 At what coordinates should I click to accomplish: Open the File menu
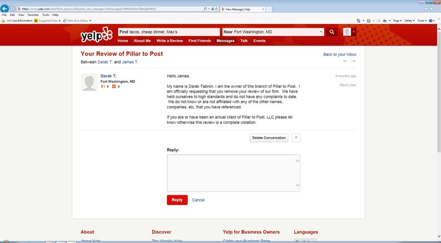[x=4, y=15]
